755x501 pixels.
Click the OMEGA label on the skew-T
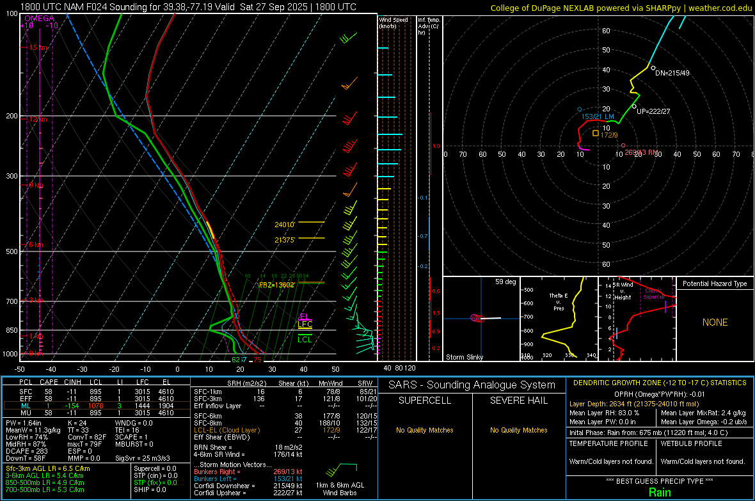40,19
